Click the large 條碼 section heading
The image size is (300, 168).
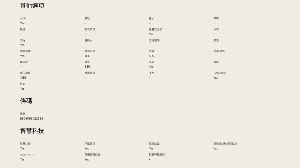[x=26, y=101]
